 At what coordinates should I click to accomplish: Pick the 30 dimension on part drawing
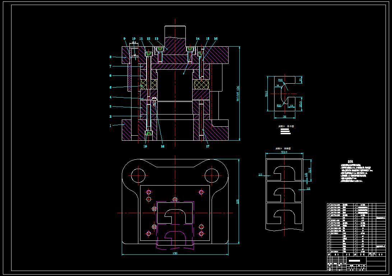coord(285,117)
